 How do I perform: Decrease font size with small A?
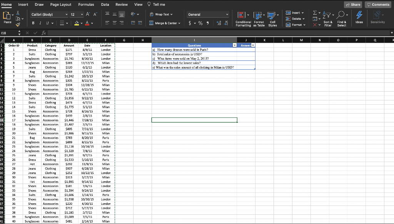(95, 14)
